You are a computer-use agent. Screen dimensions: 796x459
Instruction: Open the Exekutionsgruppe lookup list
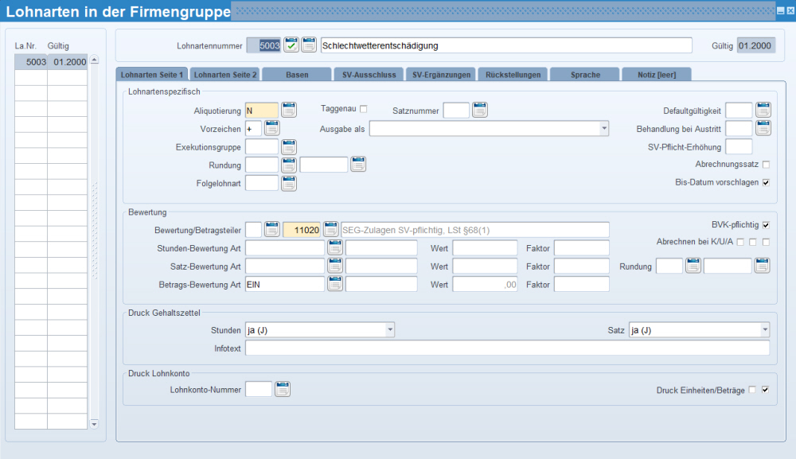289,146
